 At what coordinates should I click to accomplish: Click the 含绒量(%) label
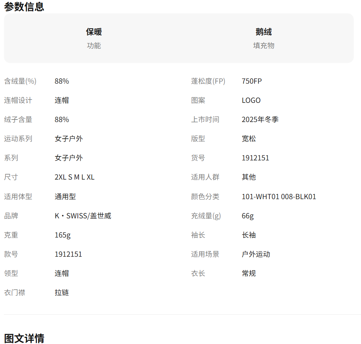[x=20, y=81]
